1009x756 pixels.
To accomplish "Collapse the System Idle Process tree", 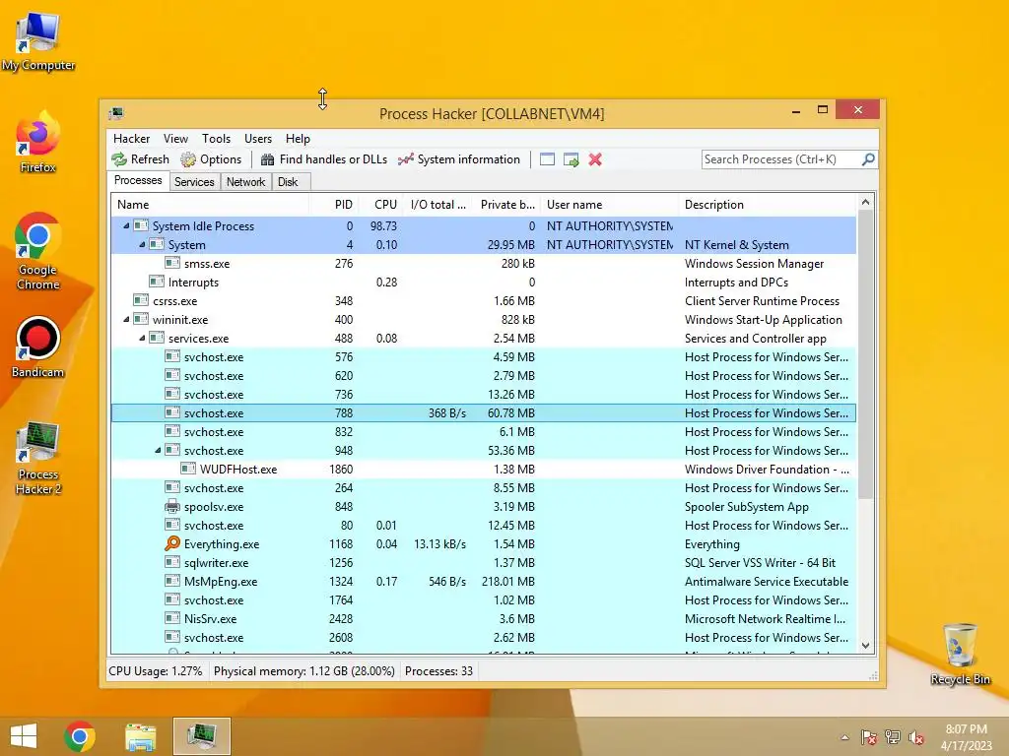I will pos(126,225).
